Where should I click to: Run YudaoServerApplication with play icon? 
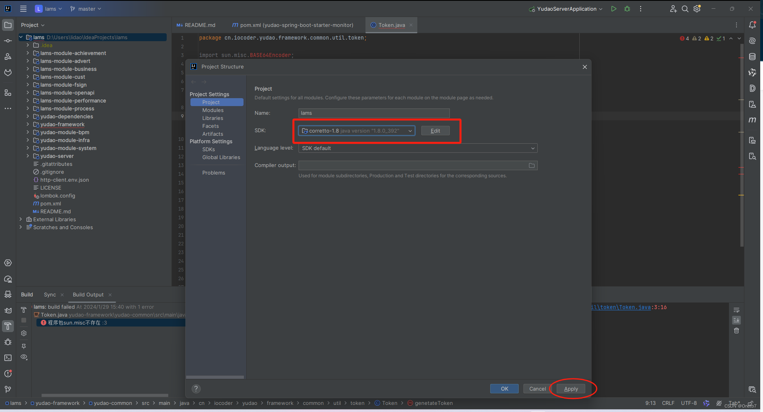pyautogui.click(x=614, y=9)
